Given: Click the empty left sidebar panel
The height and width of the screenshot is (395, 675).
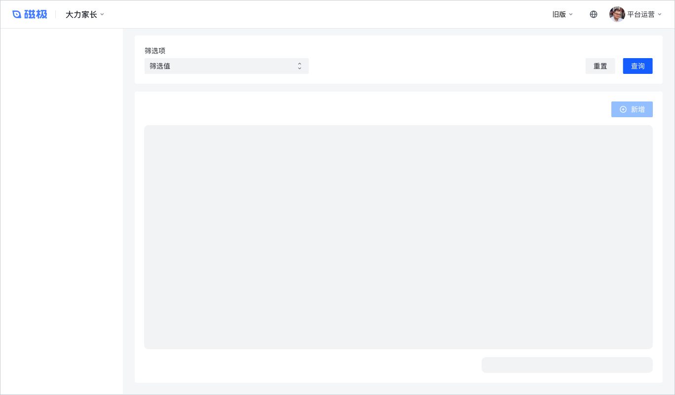Looking at the screenshot, I should (x=62, y=211).
